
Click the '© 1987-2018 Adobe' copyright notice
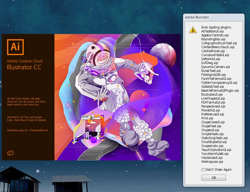[26, 101]
